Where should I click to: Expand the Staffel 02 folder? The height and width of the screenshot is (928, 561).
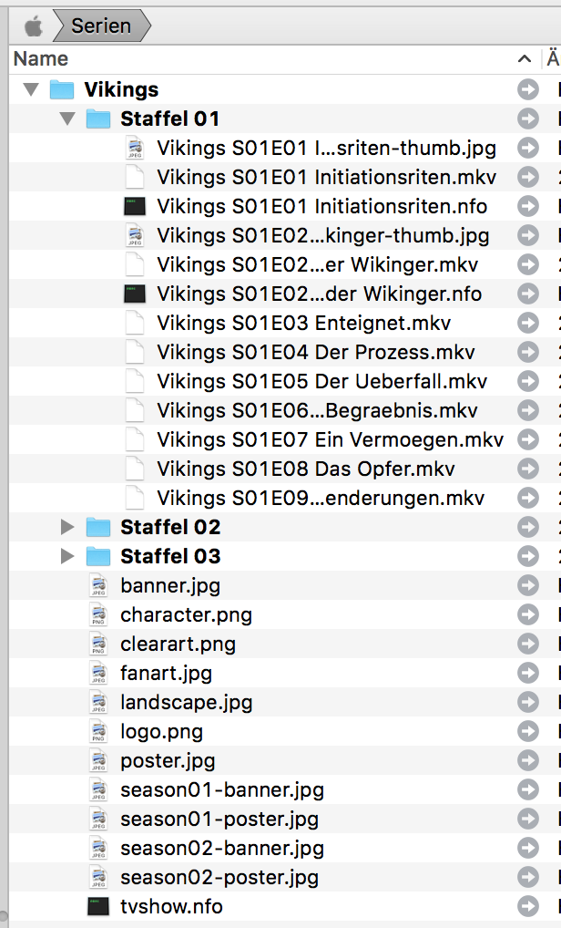[x=67, y=527]
